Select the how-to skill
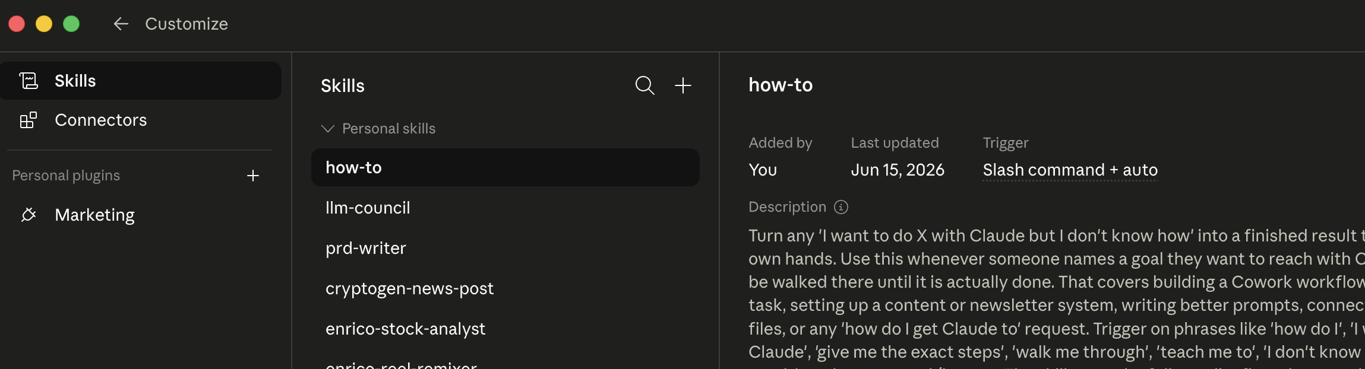Image resolution: width=1365 pixels, height=369 pixels. tap(505, 167)
